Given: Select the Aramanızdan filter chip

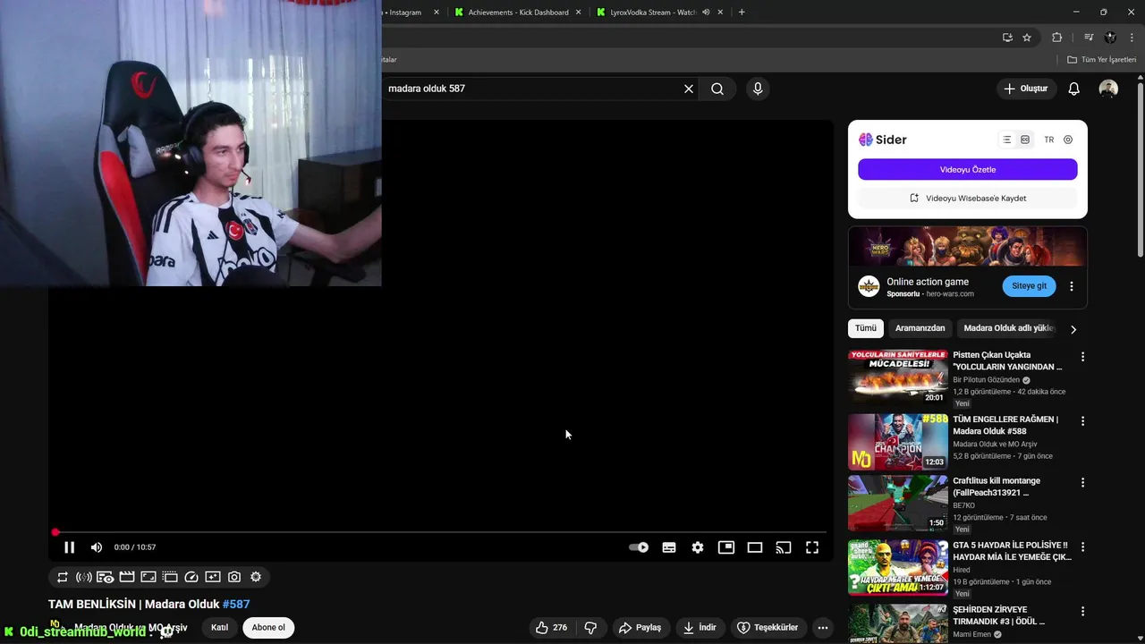Looking at the screenshot, I should point(920,328).
